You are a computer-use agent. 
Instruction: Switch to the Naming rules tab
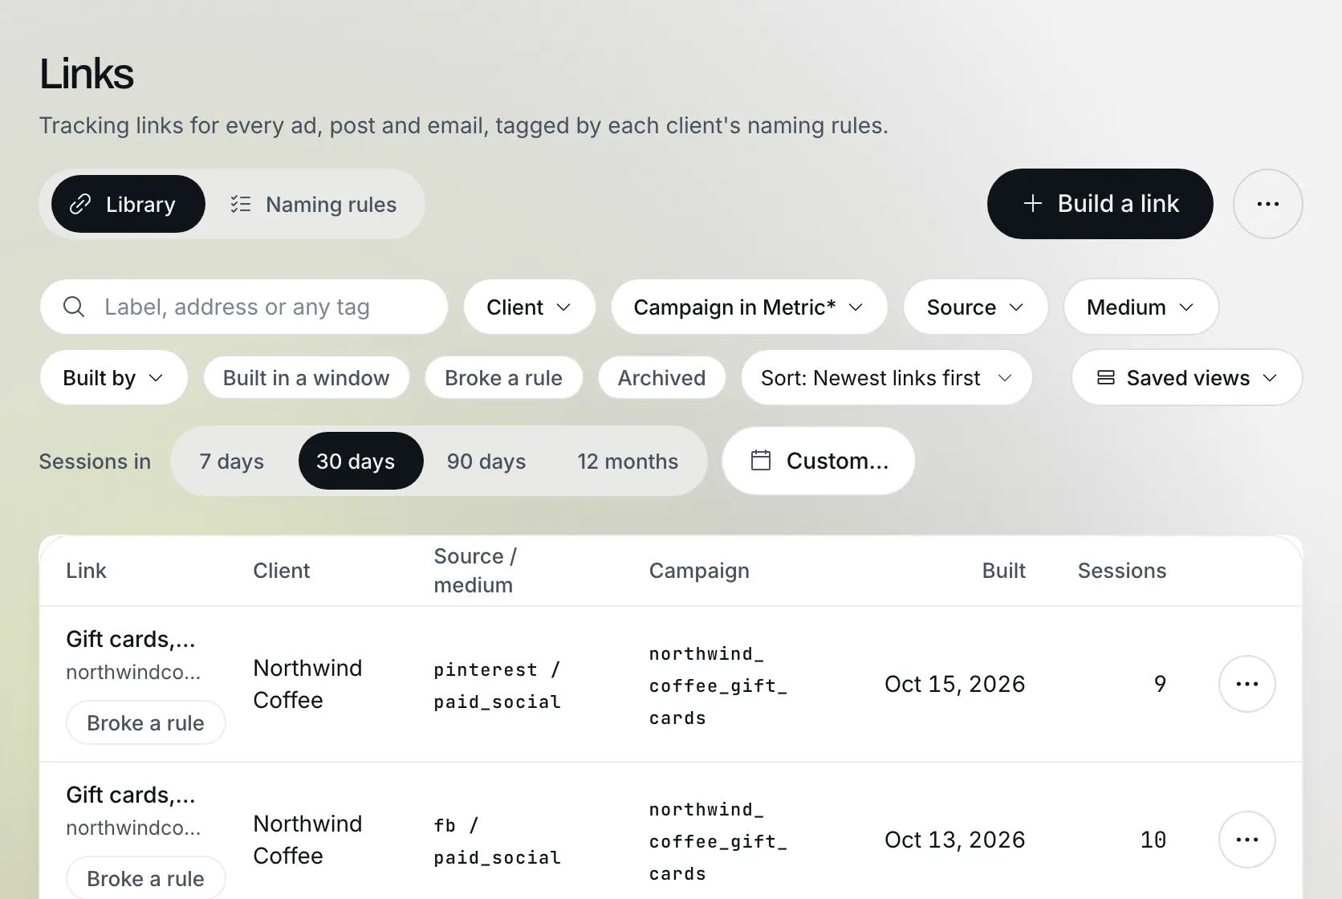[x=313, y=204]
